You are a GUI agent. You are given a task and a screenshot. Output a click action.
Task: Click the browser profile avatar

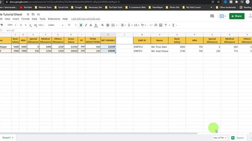point(248,2)
